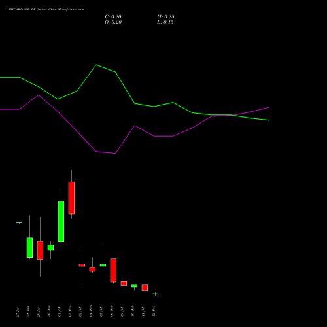Click the 29 Jan date label

[x=39, y=311]
